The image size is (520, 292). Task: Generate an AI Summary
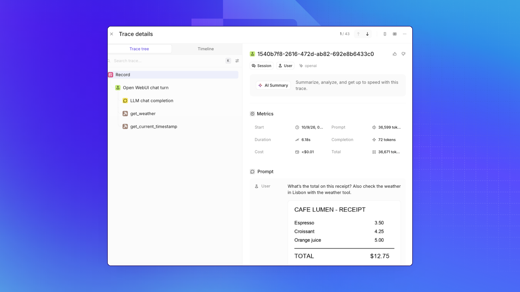273,85
